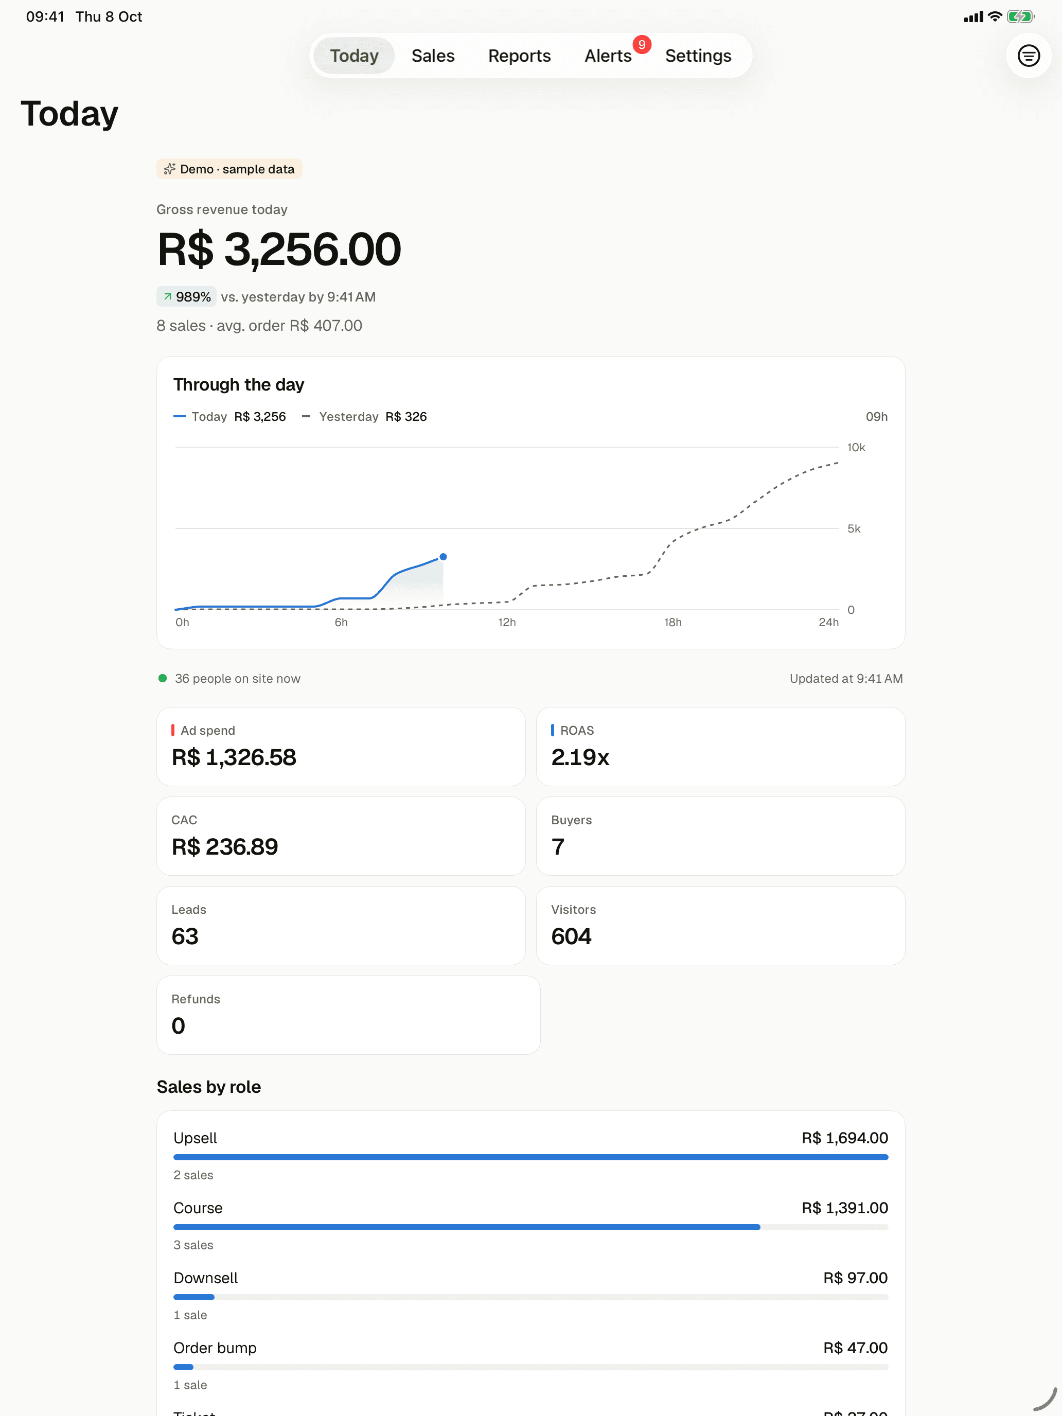1062x1416 pixels.
Task: Open the Visitors metric card
Action: point(720,926)
